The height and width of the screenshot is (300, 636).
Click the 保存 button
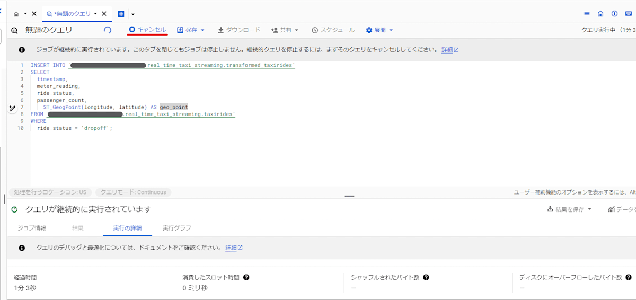coord(191,30)
